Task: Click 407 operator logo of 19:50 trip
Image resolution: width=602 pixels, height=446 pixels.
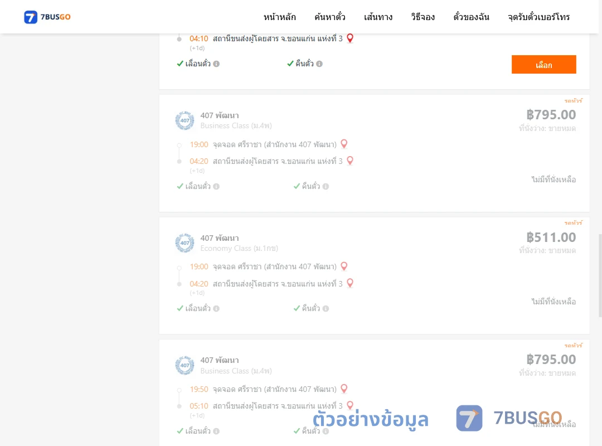Action: [x=185, y=365]
